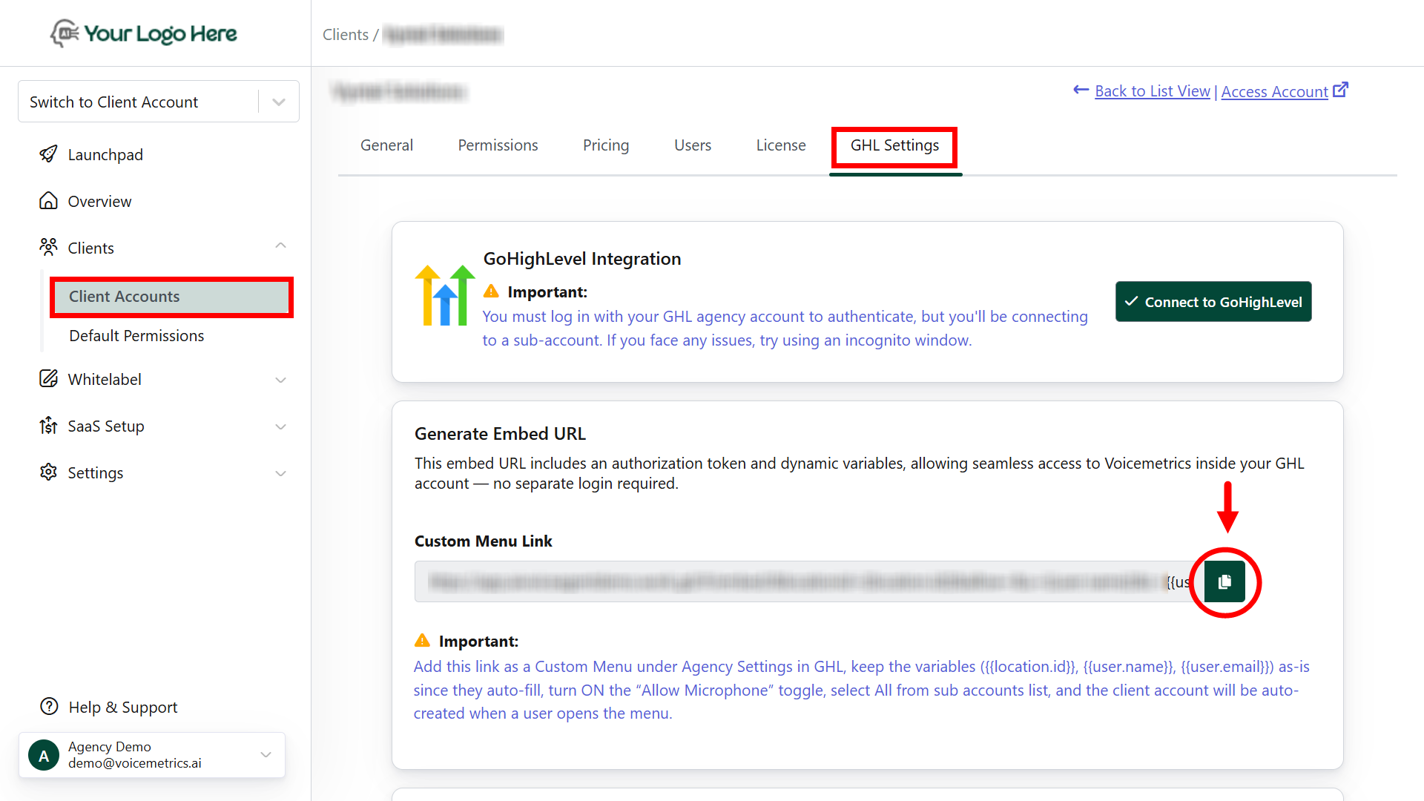Switch to the Permissions tab
This screenshot has height=801, width=1424.
(x=498, y=145)
